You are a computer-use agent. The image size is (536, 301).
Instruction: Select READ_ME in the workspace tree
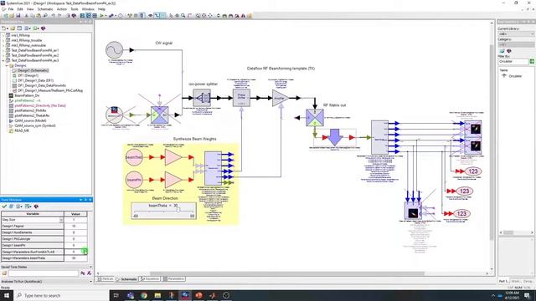click(22, 130)
